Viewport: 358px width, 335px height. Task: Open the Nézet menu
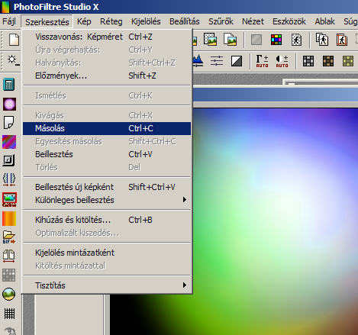253,21
